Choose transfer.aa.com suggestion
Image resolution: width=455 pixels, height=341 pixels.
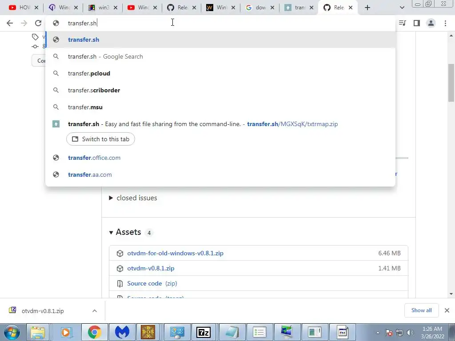(x=220, y=174)
